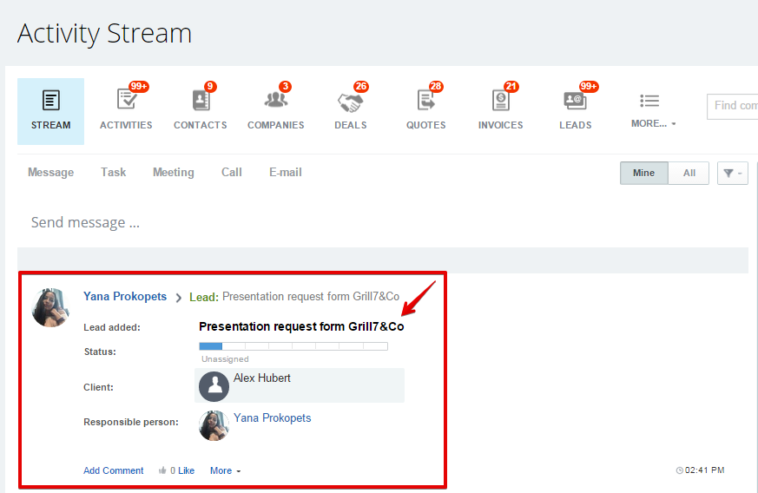Click the responsible person avatar thumbnail
Screen dimensions: 758x493
coord(214,425)
